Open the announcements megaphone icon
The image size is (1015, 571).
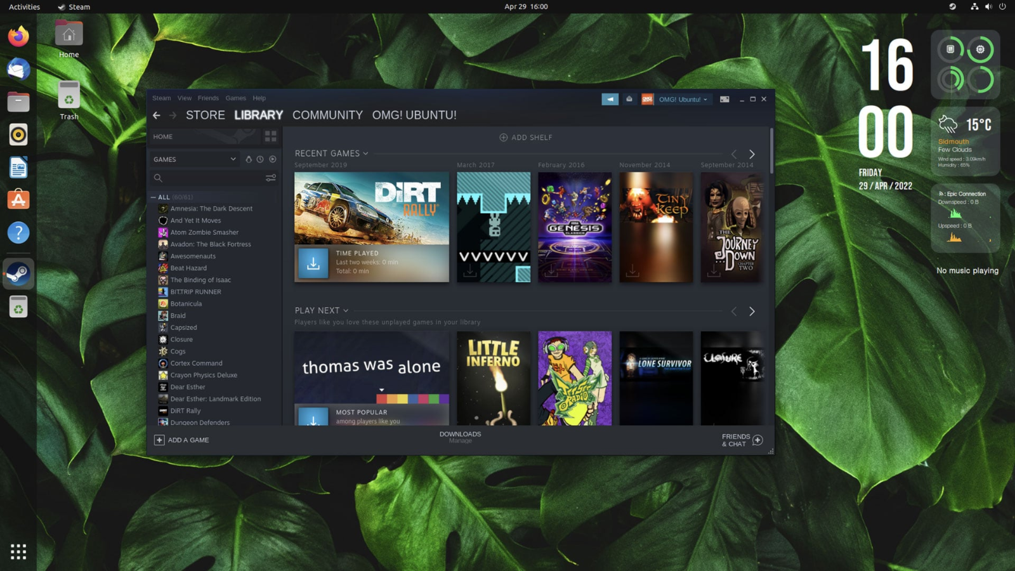[610, 99]
